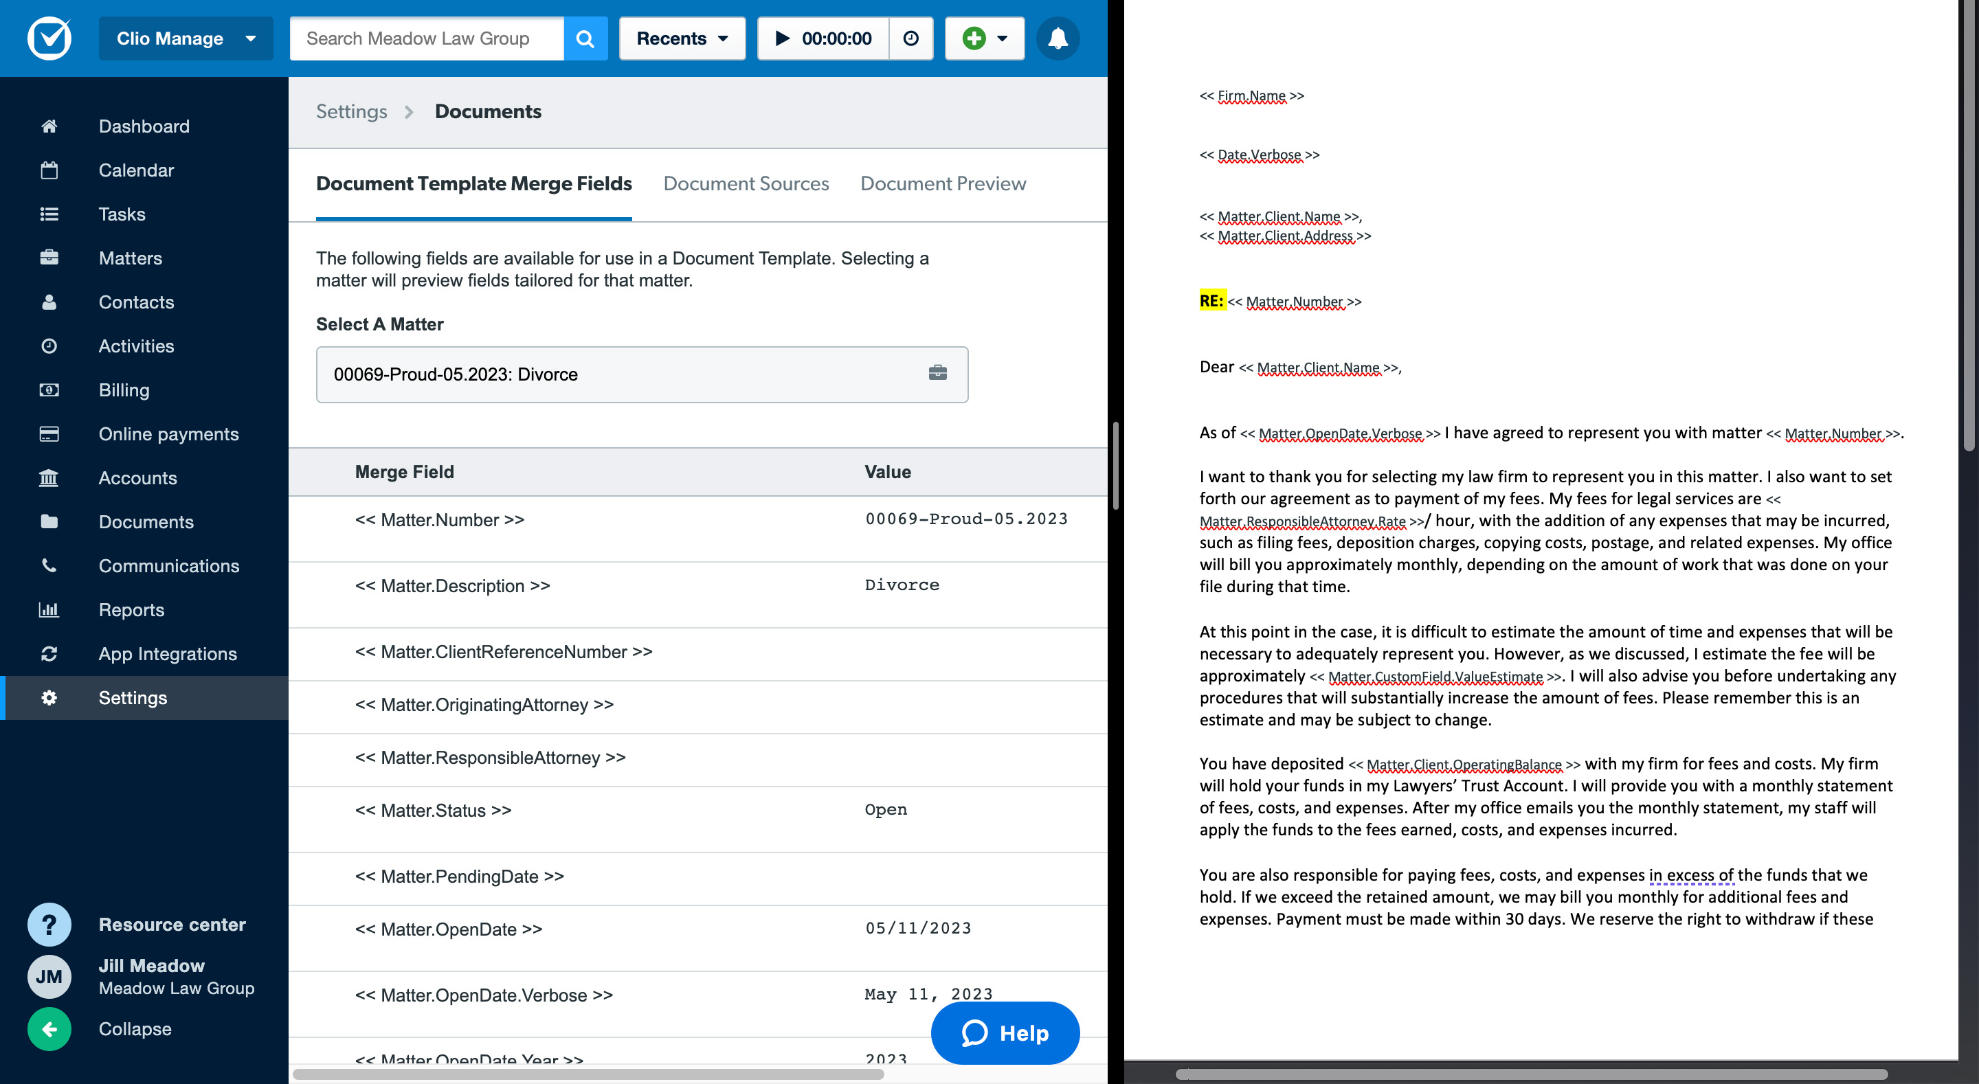This screenshot has height=1084, width=1979.
Task: Open Contacts person icon in sidebar
Action: (x=49, y=302)
